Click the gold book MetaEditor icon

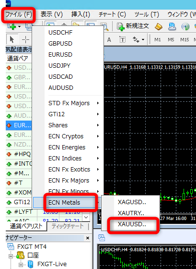(159, 27)
